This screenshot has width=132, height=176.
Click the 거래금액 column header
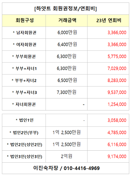[67, 20]
